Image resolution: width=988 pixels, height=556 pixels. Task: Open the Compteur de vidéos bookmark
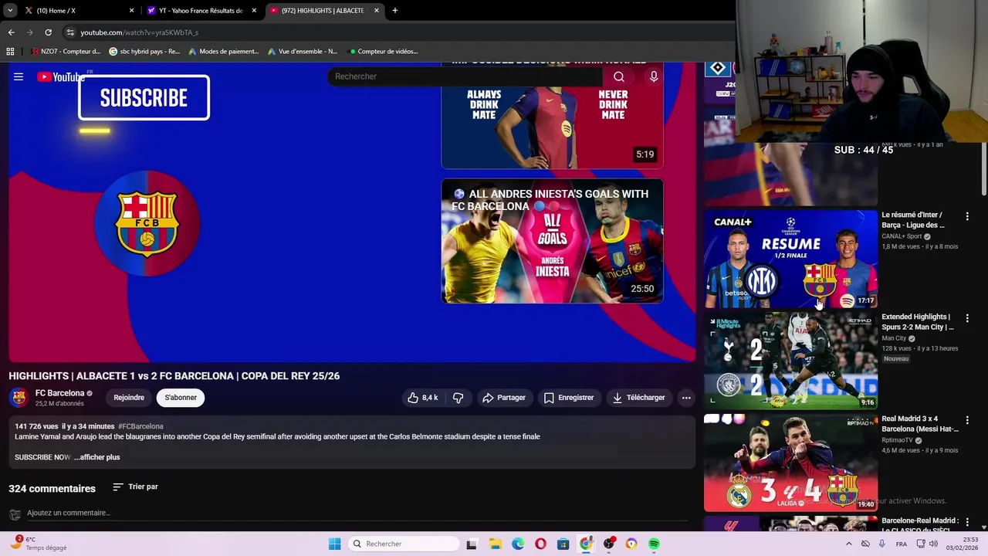click(x=384, y=52)
